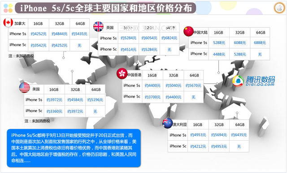Click the iPhone 5s row label in China mainland table
This screenshot has width=287, height=173.
(199, 43)
